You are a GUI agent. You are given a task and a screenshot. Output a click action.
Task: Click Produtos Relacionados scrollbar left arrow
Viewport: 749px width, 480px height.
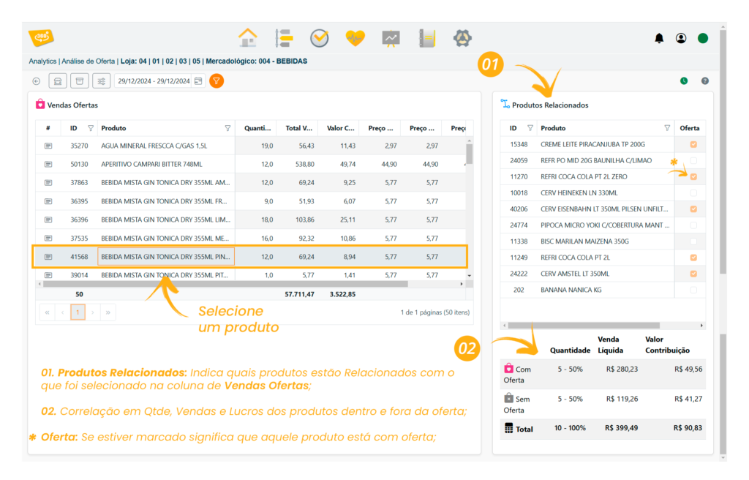coord(505,326)
